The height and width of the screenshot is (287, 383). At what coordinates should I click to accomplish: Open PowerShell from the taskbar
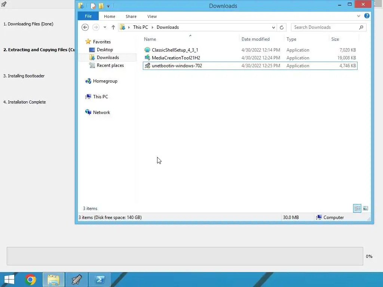(x=99, y=280)
